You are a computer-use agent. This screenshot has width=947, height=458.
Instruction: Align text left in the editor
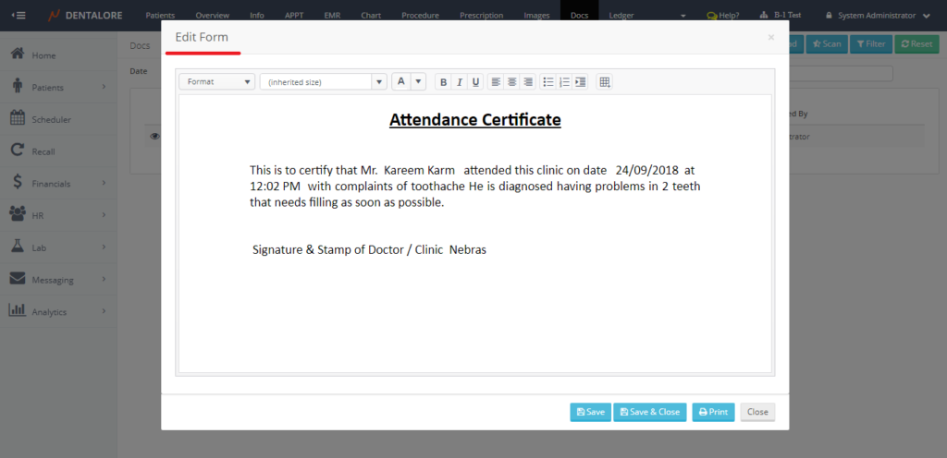(496, 82)
